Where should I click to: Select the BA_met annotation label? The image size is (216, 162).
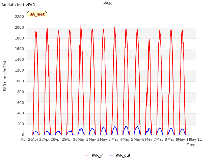37,14
